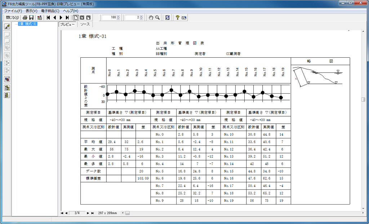Click the データ数 row label
The image size is (369, 224).
(93, 171)
